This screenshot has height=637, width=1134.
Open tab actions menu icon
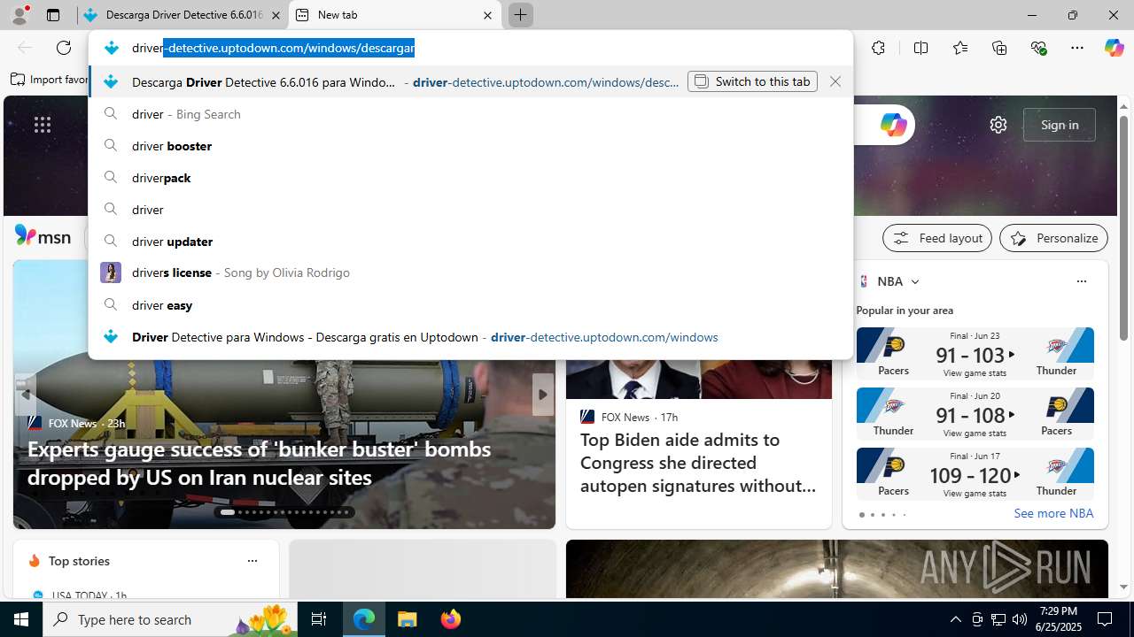tap(53, 15)
